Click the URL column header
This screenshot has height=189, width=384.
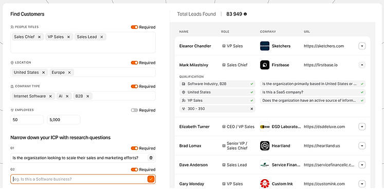[307, 32]
